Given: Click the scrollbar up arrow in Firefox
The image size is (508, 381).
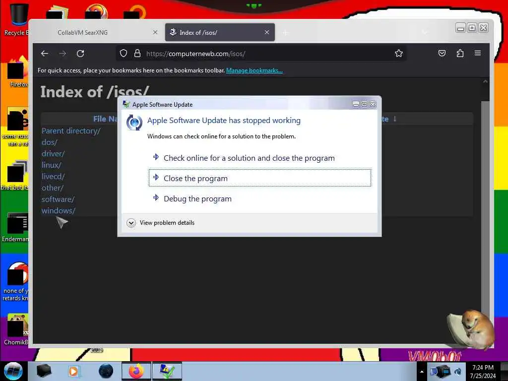Looking at the screenshot, I should click(485, 82).
